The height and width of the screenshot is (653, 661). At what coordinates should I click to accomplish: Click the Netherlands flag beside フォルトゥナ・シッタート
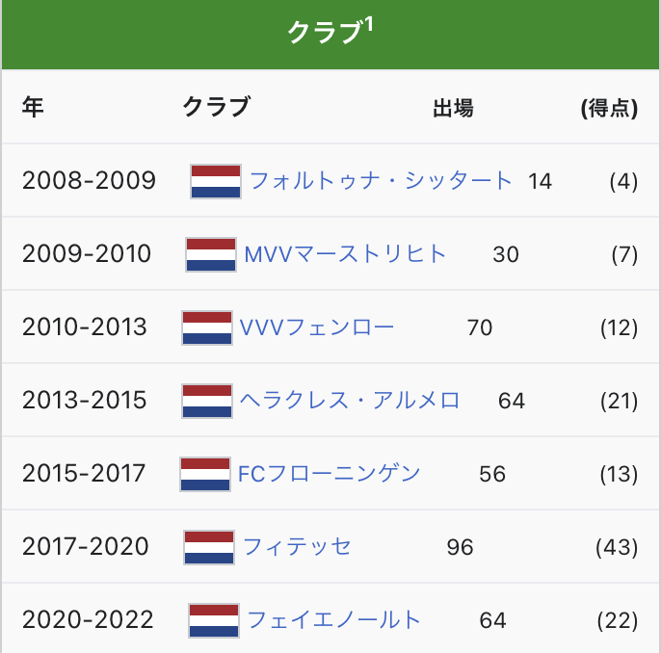[x=216, y=181]
